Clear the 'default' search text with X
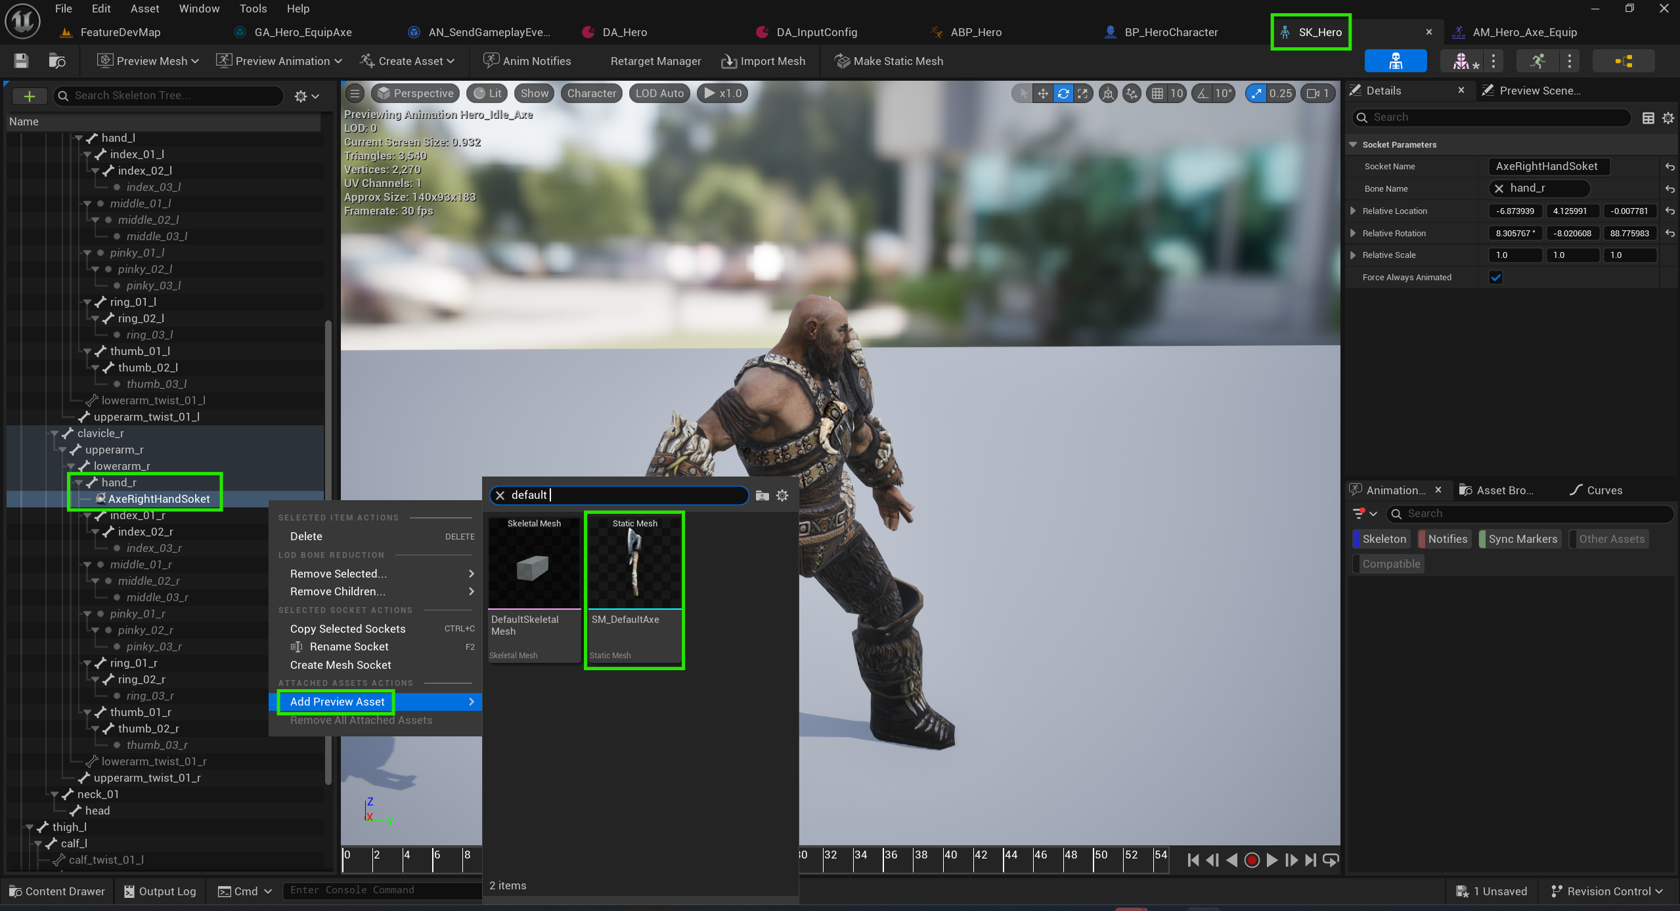The image size is (1680, 911). (x=500, y=496)
